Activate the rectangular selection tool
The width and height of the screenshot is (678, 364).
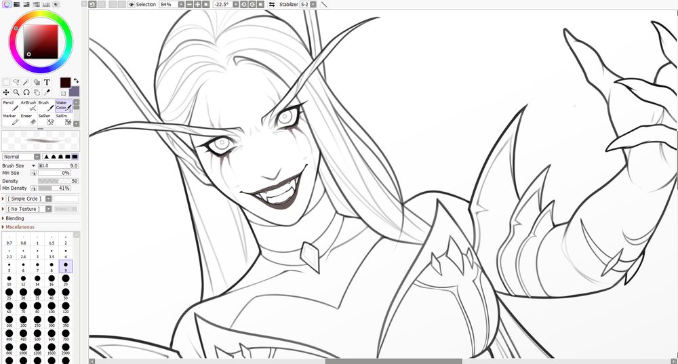[6, 82]
